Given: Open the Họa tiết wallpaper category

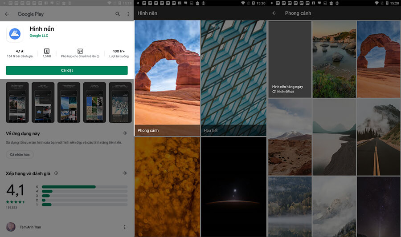Looking at the screenshot, I should (x=233, y=78).
